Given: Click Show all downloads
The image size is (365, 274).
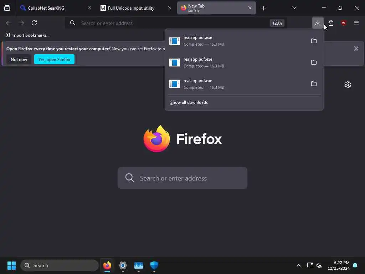Looking at the screenshot, I should pyautogui.click(x=189, y=102).
